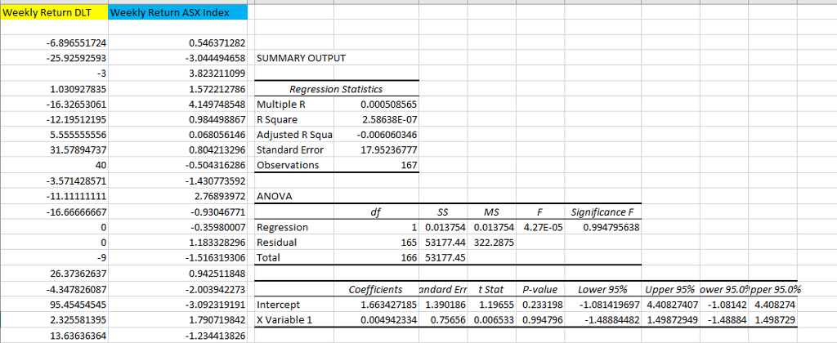Click the SUMMARY OUTPUT cell
This screenshot has width=837, height=343.
(x=301, y=58)
